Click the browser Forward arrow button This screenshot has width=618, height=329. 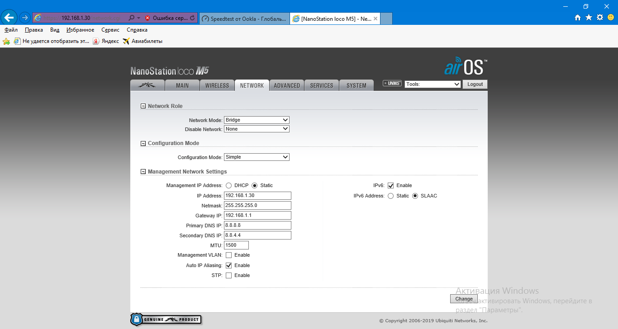pos(25,18)
